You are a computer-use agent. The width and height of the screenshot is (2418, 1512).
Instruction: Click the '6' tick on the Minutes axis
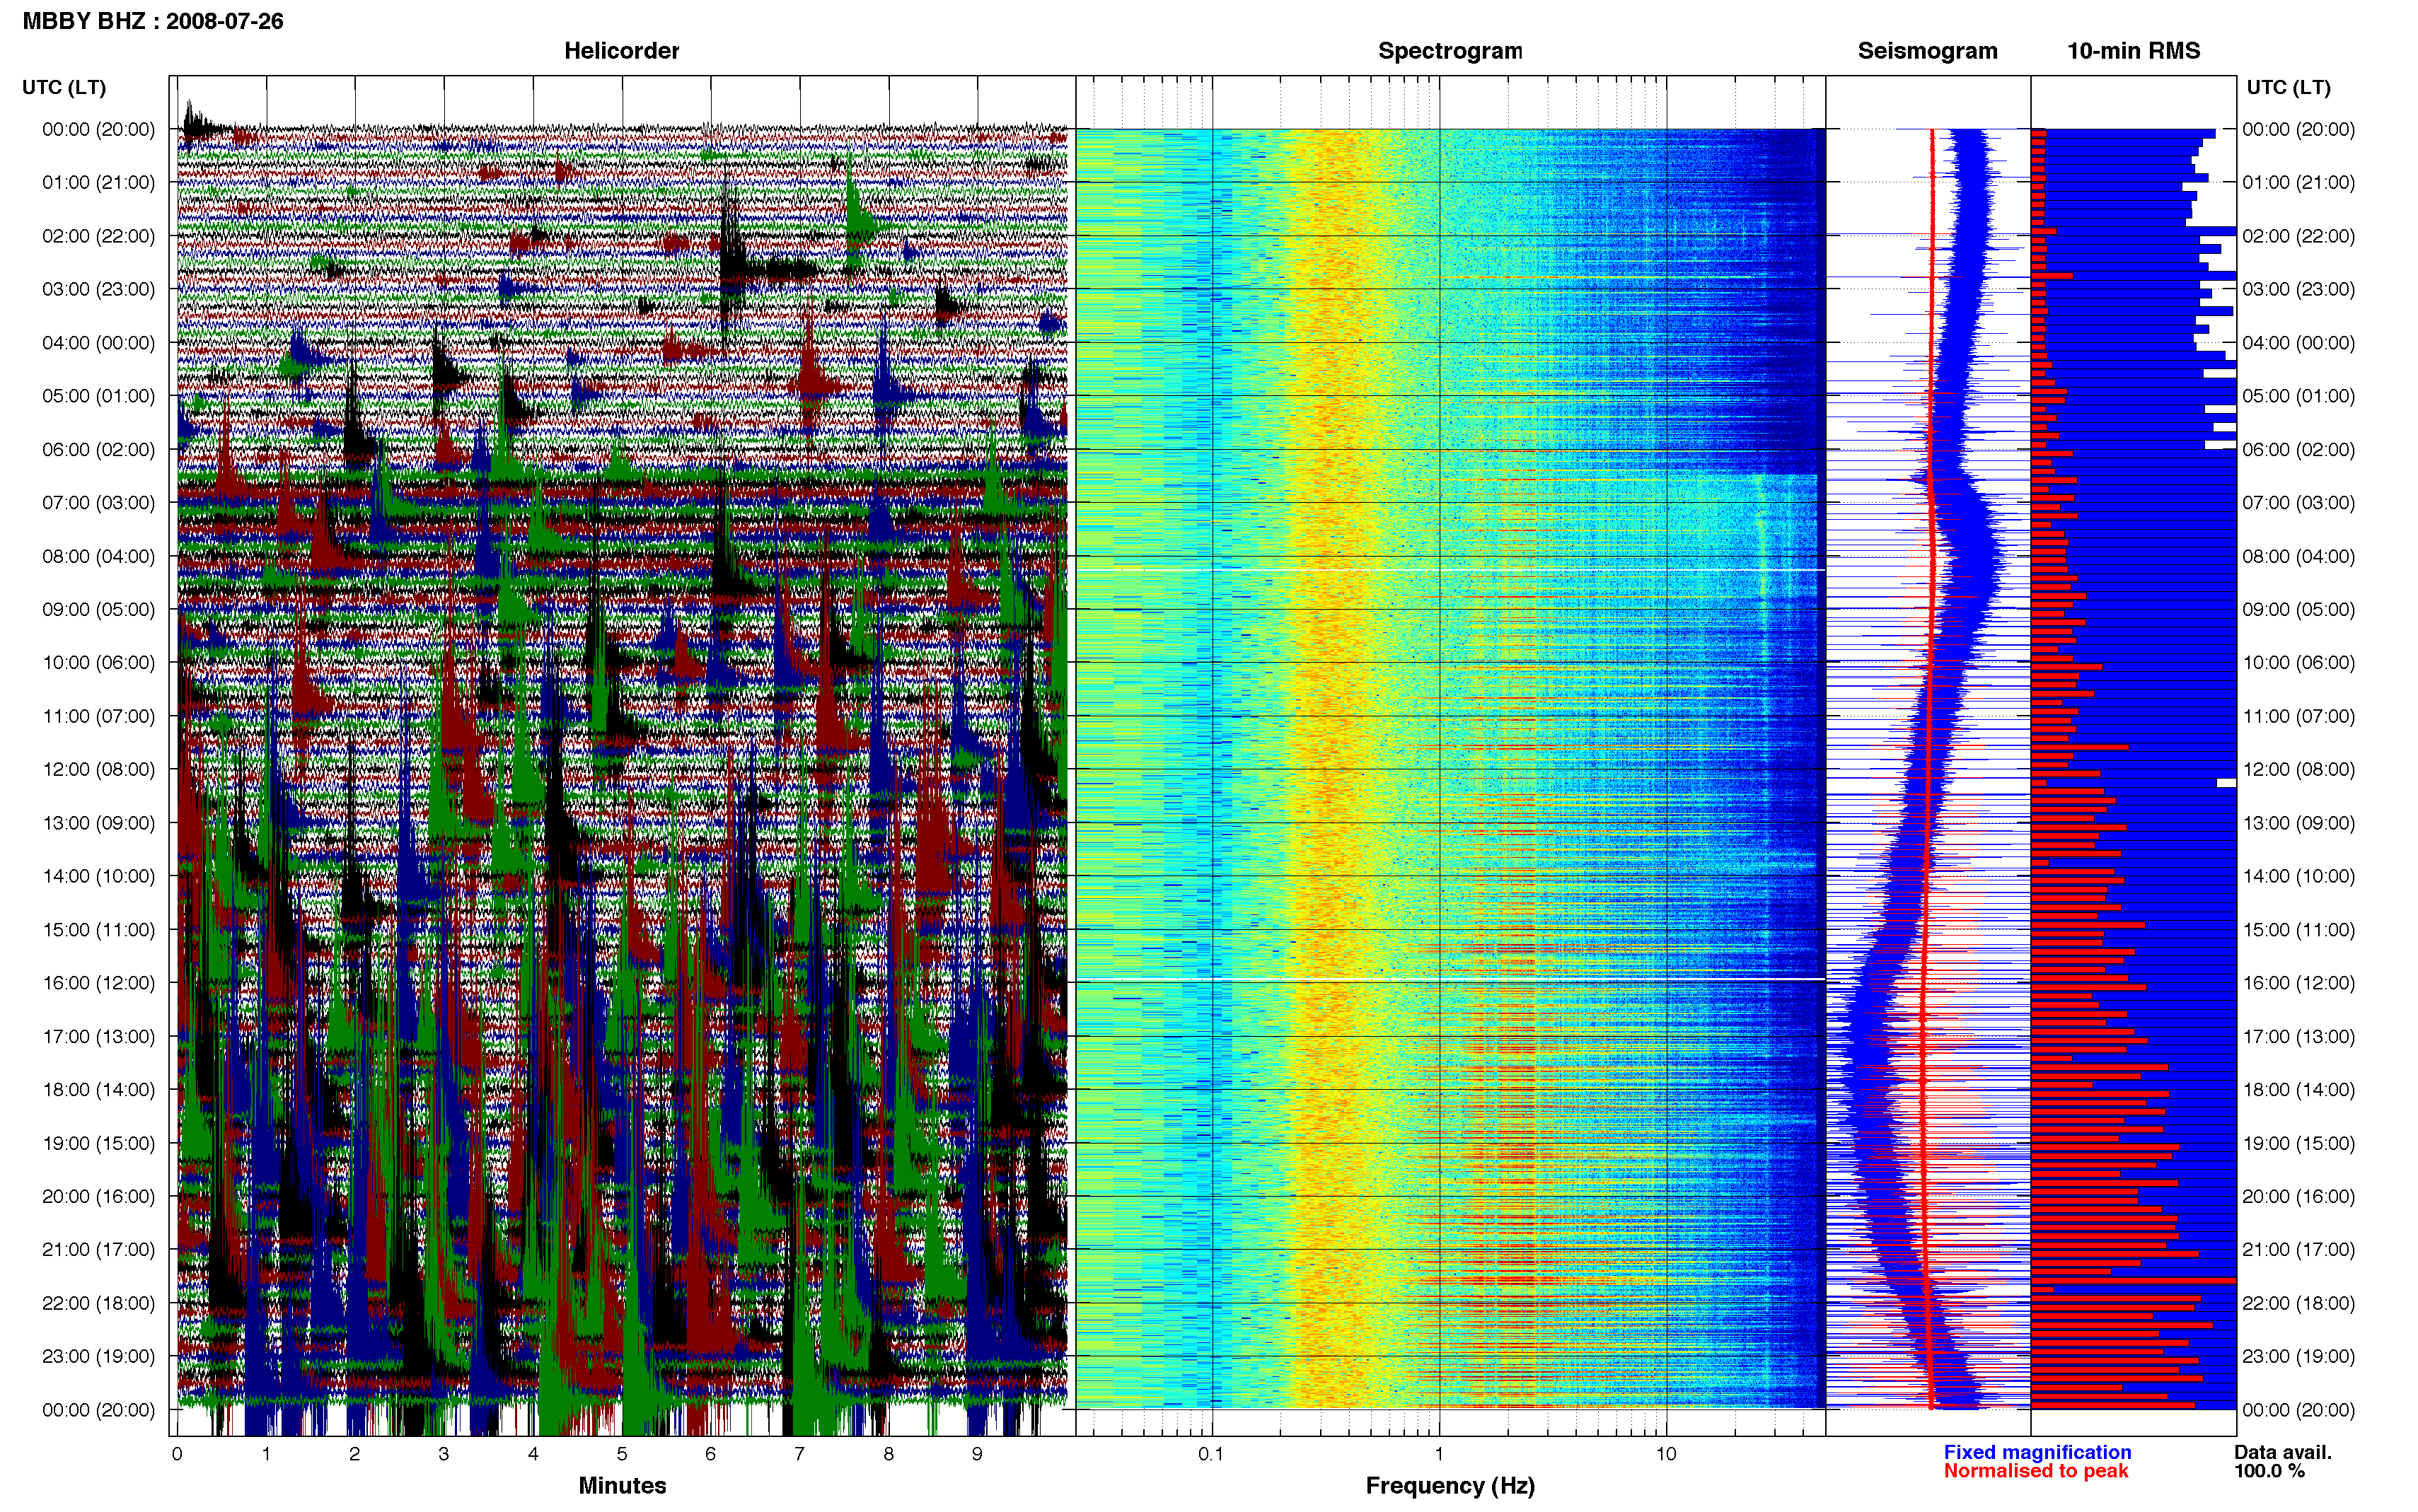pos(711,1454)
